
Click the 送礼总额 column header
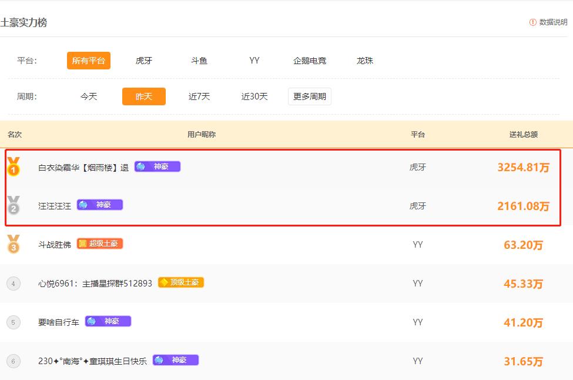point(523,134)
